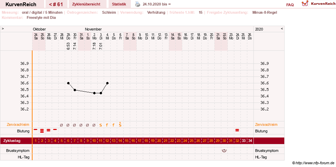Screen dimensions: 336x167
Task: Click the Verhütung usage value
Action: (156, 12)
